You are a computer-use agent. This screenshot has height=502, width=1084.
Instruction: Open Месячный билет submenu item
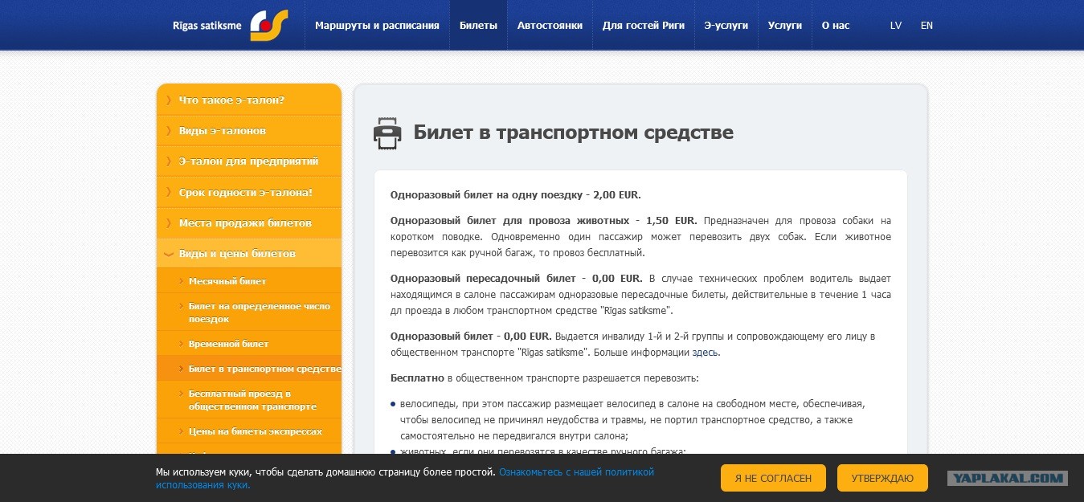tap(249, 281)
